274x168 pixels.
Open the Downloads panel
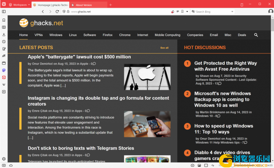tap(4, 35)
